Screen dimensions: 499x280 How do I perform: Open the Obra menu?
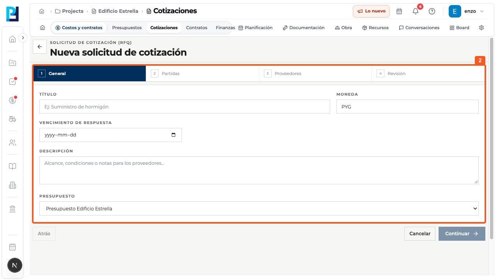[x=343, y=28]
